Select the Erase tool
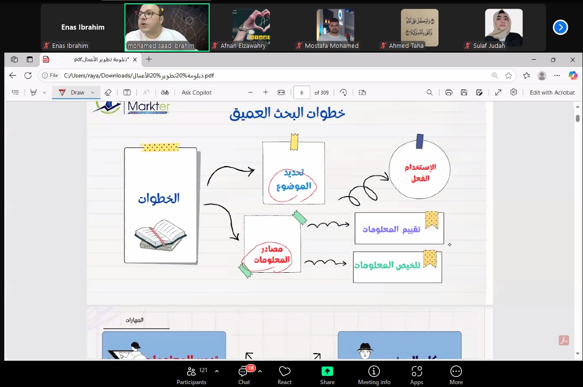583x387 pixels. click(x=108, y=92)
